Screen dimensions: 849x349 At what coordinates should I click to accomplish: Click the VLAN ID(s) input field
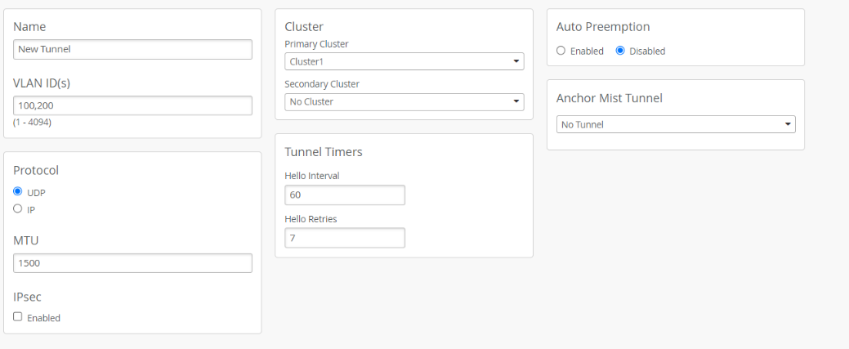132,105
